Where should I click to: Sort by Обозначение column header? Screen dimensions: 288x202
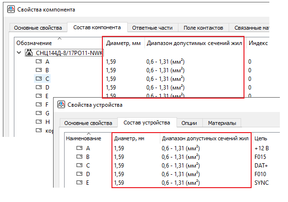[34, 43]
